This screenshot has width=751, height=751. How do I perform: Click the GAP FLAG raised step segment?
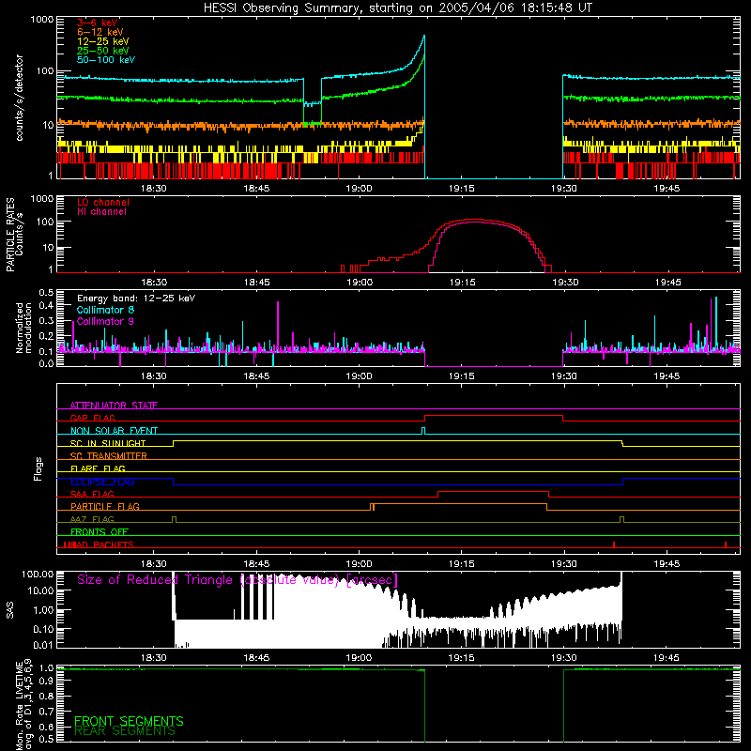pyautogui.click(x=494, y=415)
